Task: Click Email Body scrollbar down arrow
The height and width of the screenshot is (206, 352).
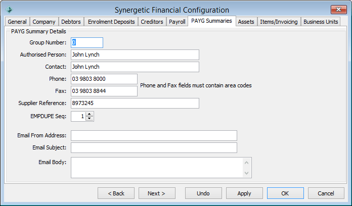Action: click(246, 173)
